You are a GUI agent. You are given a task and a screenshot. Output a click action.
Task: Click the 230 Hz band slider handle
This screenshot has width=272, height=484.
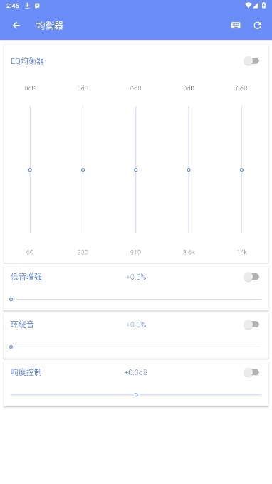[83, 170]
